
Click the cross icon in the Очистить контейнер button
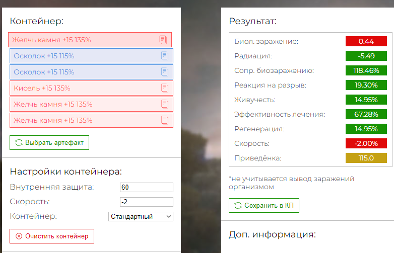tap(19, 236)
